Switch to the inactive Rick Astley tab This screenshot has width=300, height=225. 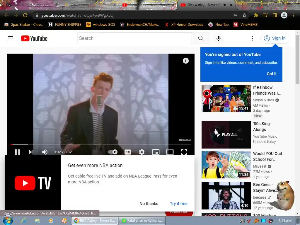[147, 5]
